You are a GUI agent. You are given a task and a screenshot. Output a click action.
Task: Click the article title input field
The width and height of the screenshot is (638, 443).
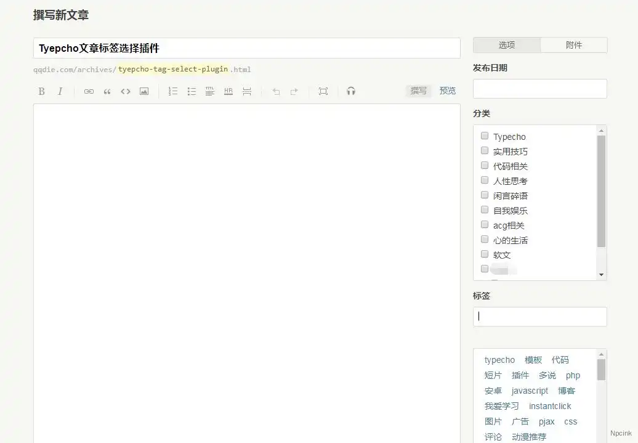tap(246, 48)
